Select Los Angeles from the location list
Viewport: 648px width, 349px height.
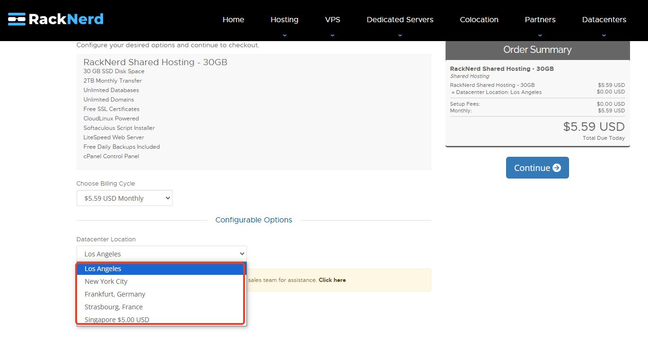[103, 269]
